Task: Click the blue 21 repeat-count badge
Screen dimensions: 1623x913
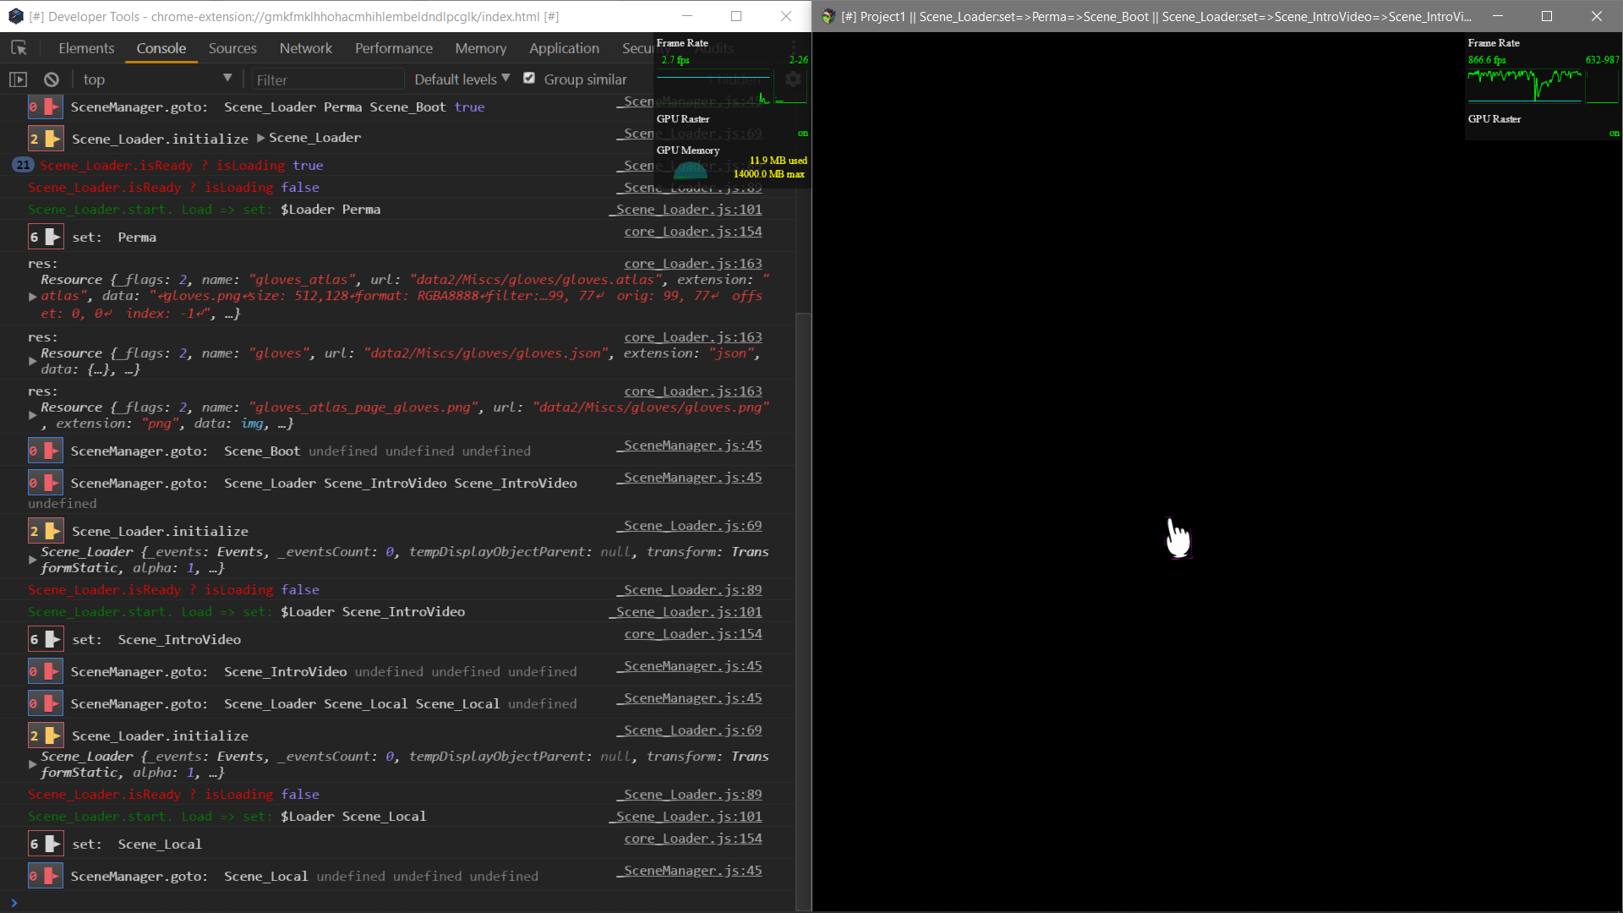Action: pyautogui.click(x=23, y=165)
